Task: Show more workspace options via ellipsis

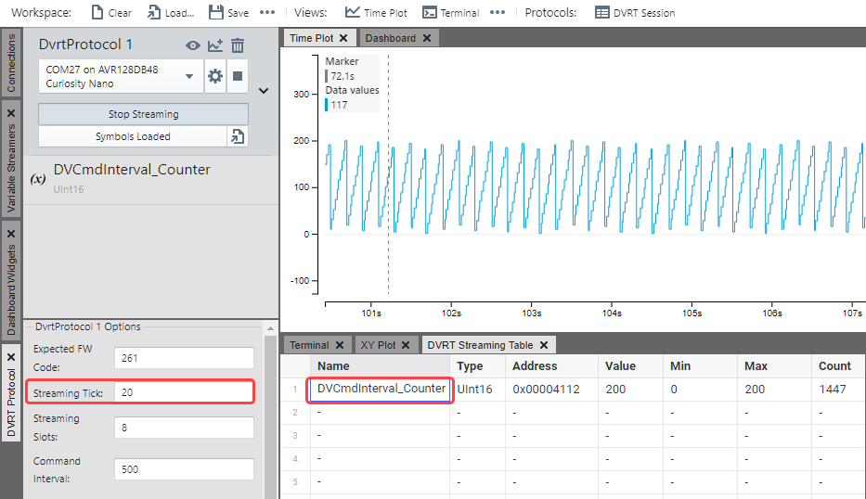Action: pos(267,13)
